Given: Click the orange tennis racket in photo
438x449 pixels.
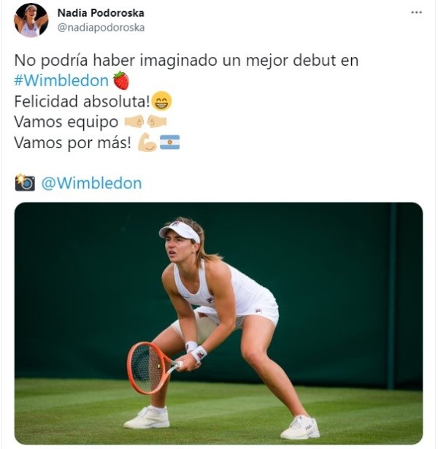Looking at the screenshot, I should 152,368.
